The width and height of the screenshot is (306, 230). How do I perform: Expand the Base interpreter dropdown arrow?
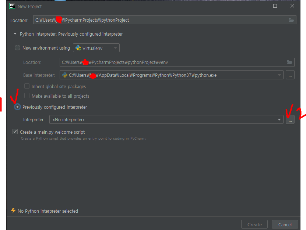(279, 75)
